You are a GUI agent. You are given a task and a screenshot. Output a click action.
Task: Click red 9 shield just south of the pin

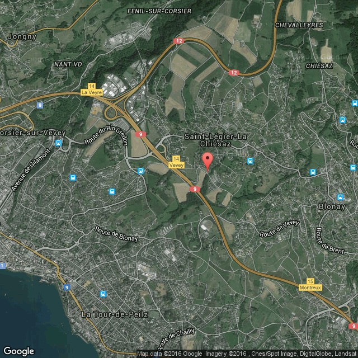[195, 189]
